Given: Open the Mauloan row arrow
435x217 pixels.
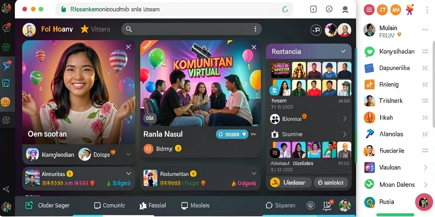Looking at the screenshot, I should [425, 167].
